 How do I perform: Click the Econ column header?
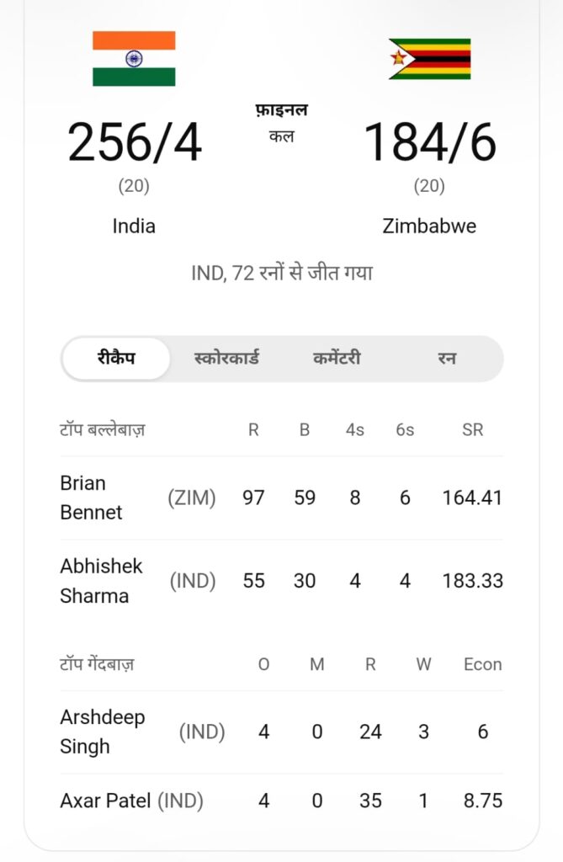(482, 664)
